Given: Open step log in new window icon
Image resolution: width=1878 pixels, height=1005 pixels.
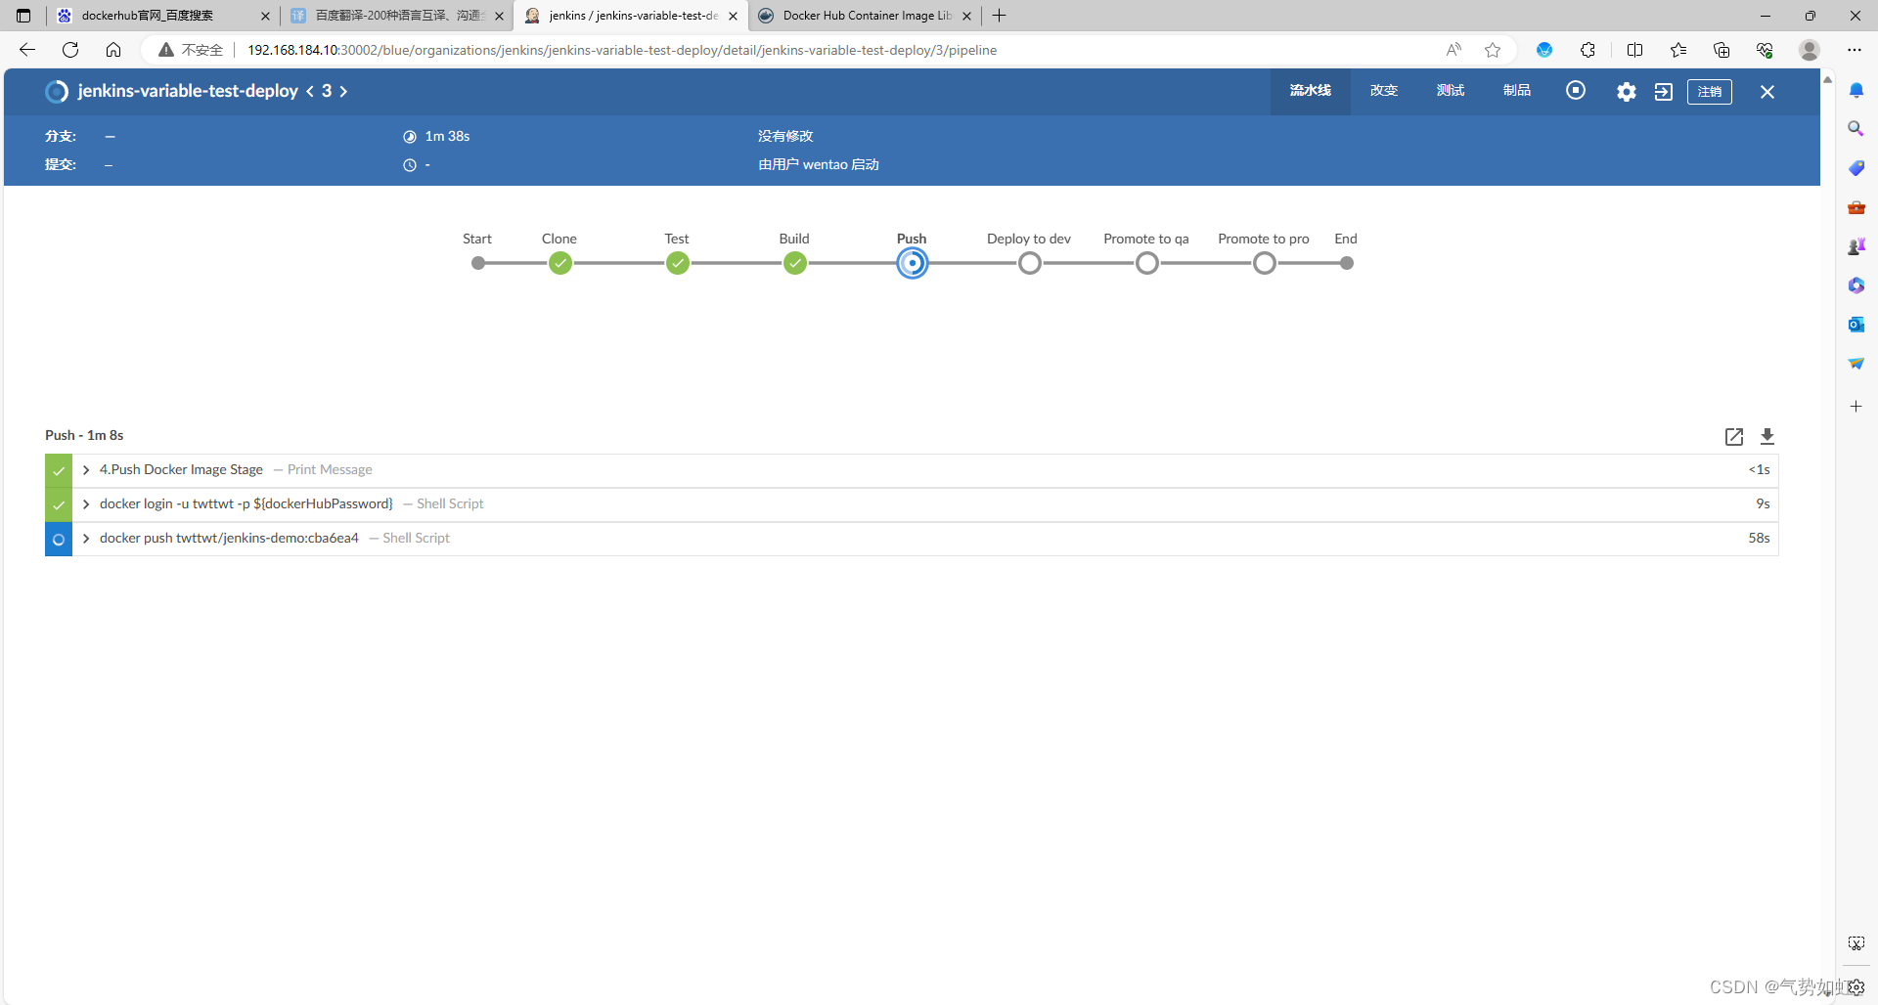Looking at the screenshot, I should pos(1734,436).
